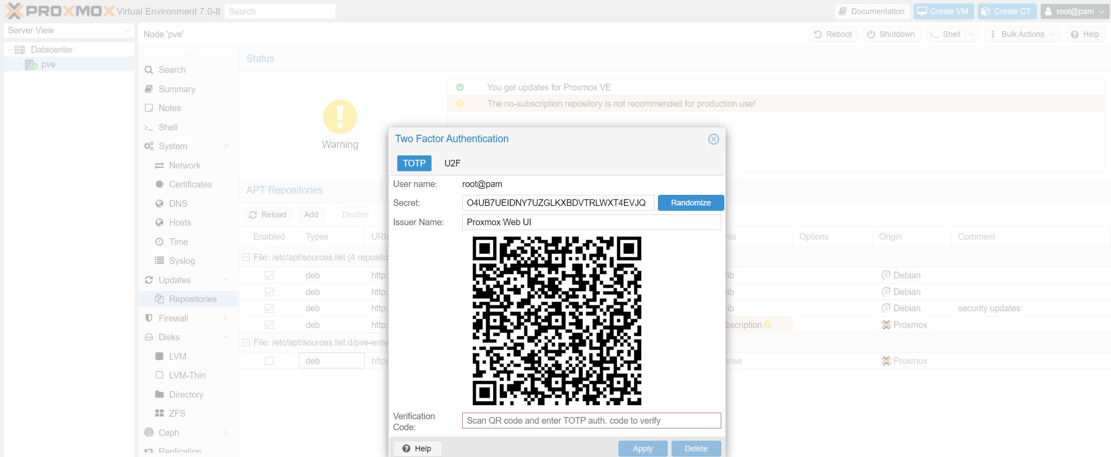The width and height of the screenshot is (1111, 457).
Task: Open the Directory menu item
Action: 188,395
